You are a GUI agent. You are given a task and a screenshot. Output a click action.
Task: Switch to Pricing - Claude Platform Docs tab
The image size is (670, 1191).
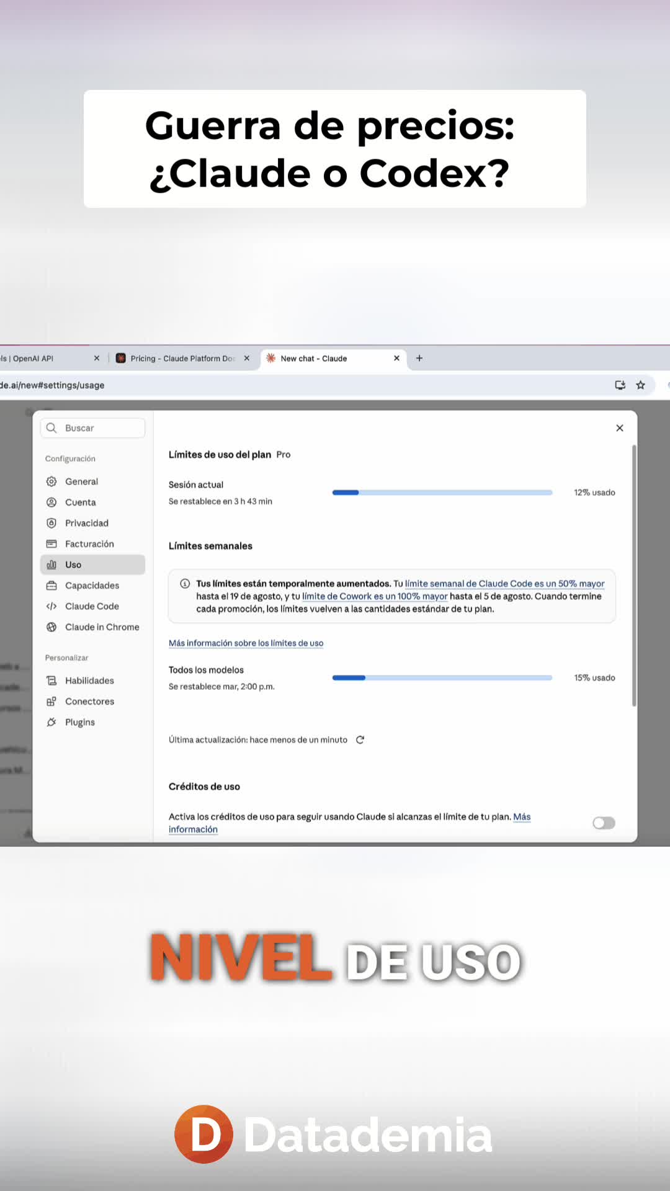[x=183, y=359]
